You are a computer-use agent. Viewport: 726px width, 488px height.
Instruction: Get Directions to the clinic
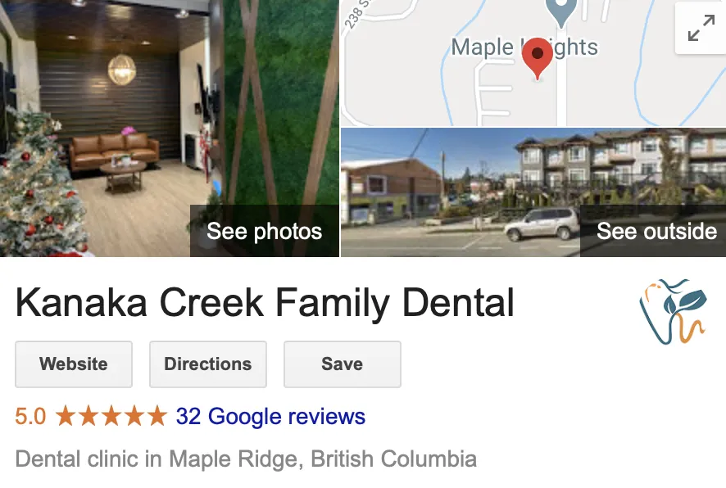208,364
